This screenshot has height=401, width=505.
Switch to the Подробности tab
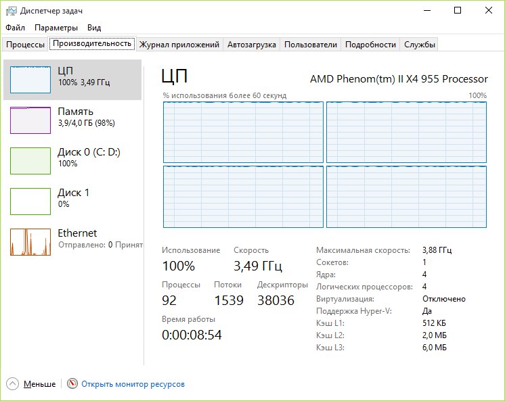point(370,45)
